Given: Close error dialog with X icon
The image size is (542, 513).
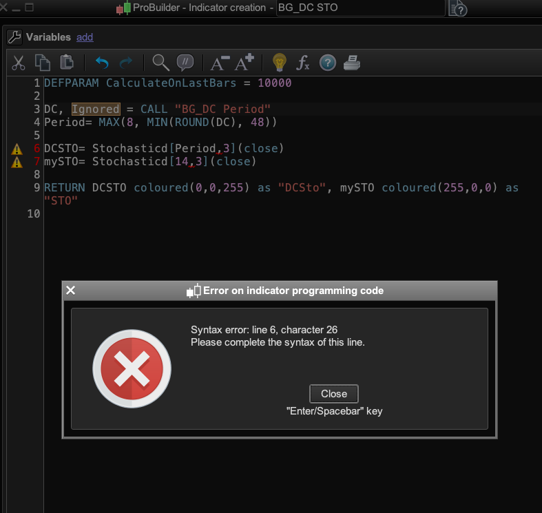Looking at the screenshot, I should tap(70, 291).
